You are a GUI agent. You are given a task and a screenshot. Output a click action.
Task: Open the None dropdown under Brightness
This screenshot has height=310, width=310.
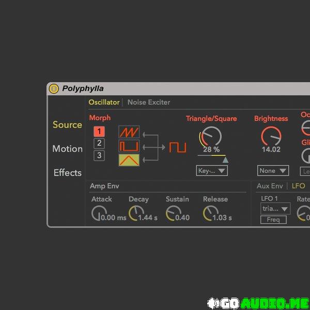(273, 171)
